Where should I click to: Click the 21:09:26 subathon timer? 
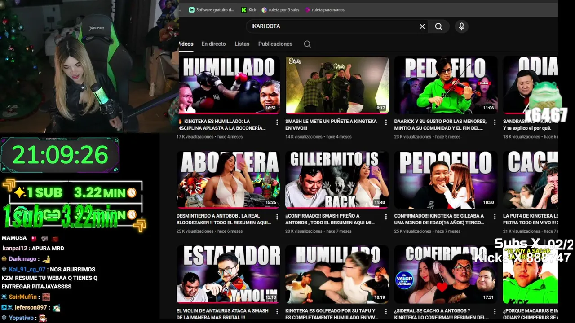[60, 155]
